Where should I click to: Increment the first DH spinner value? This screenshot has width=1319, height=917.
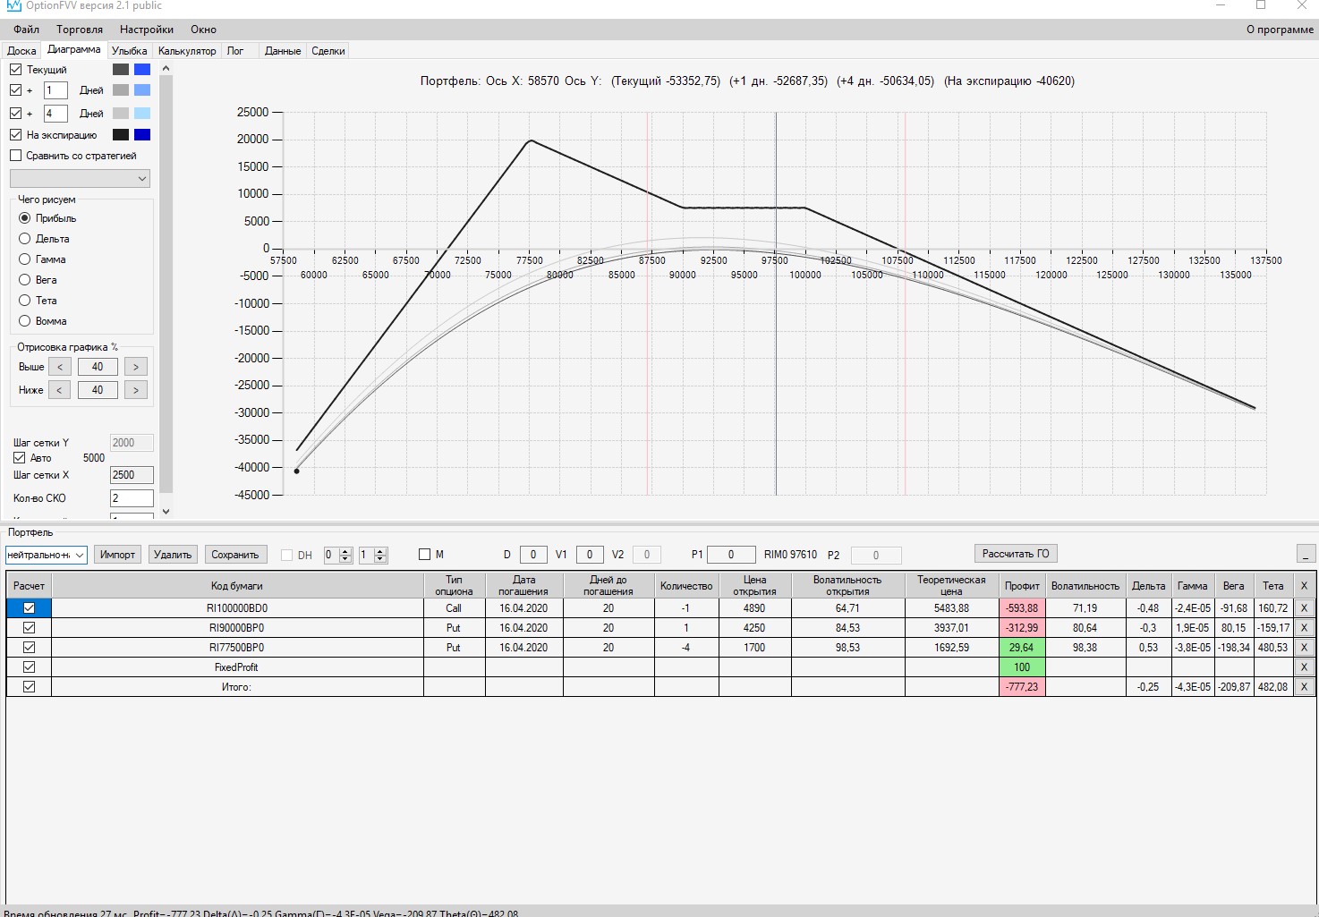pyautogui.click(x=345, y=550)
